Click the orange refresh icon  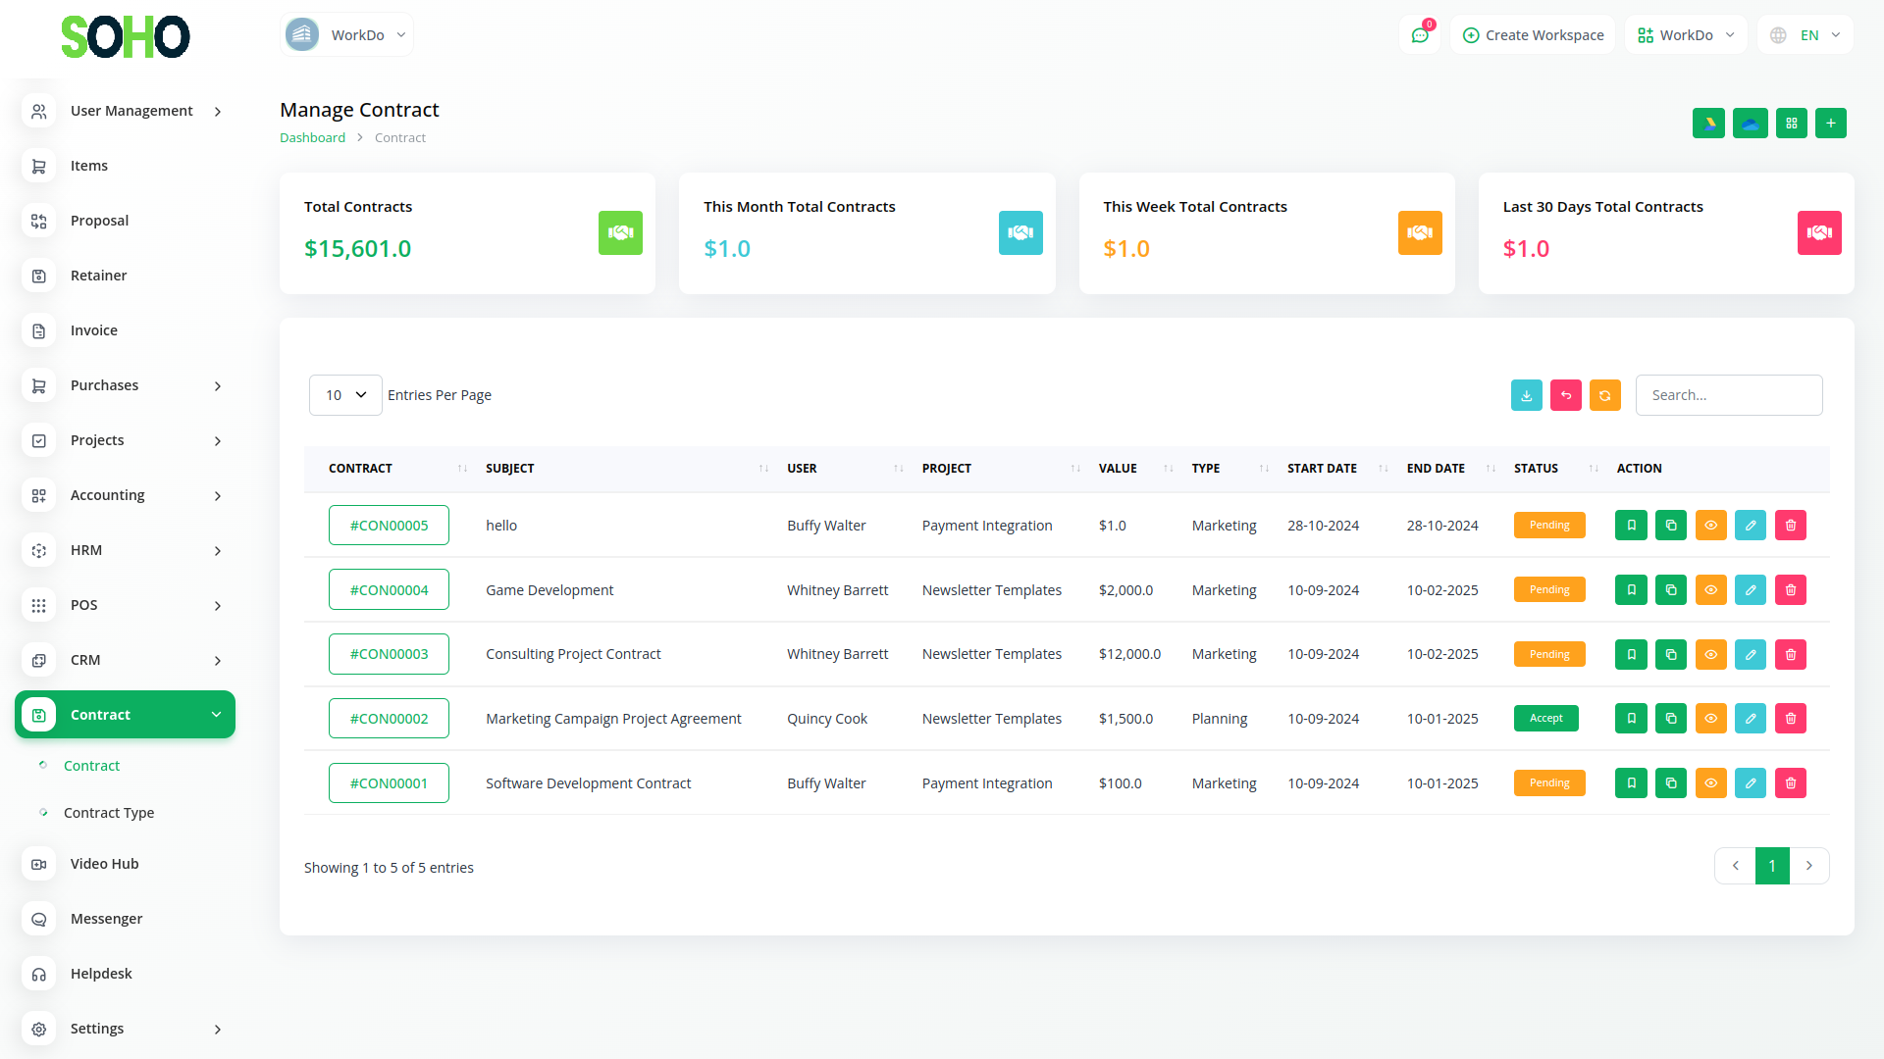pos(1604,395)
